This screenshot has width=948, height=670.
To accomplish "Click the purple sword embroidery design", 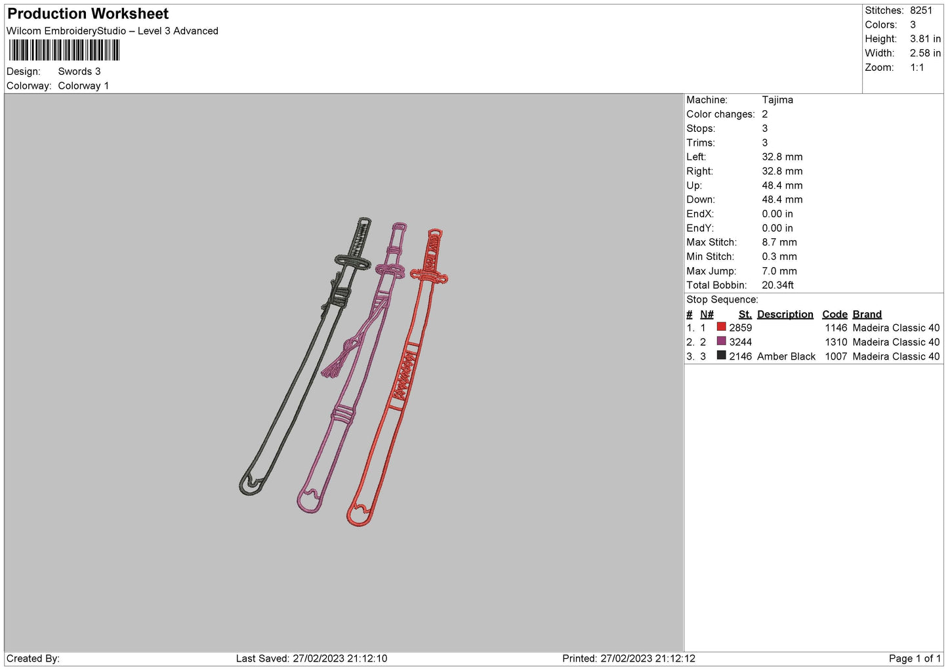I will (x=352, y=367).
